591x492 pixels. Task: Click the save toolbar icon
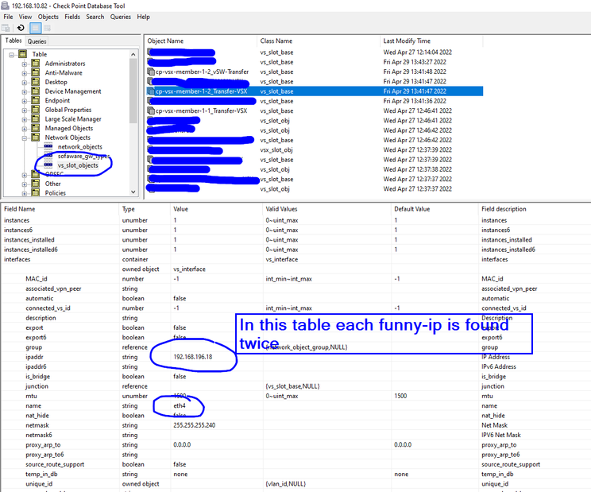[x=8, y=28]
